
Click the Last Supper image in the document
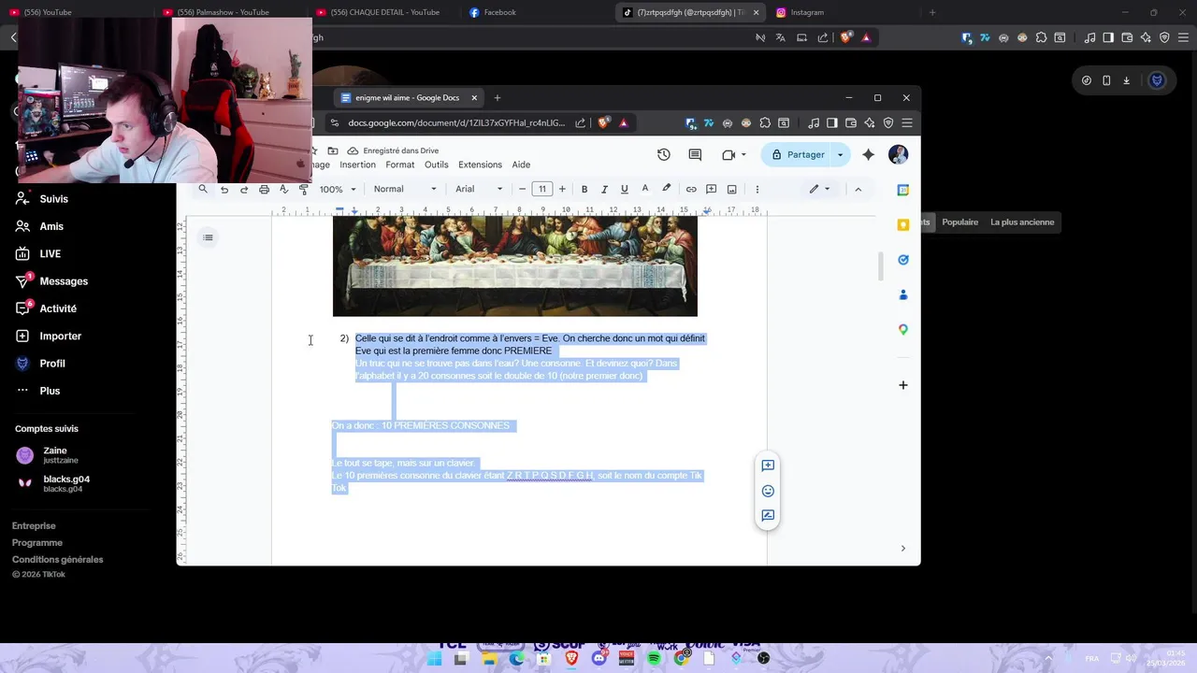(515, 266)
